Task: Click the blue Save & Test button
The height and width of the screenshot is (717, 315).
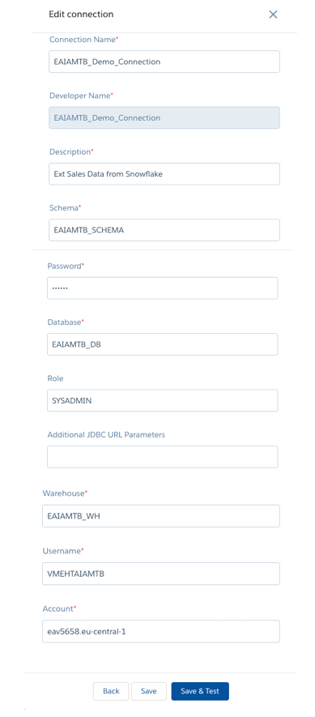Action: (x=200, y=691)
